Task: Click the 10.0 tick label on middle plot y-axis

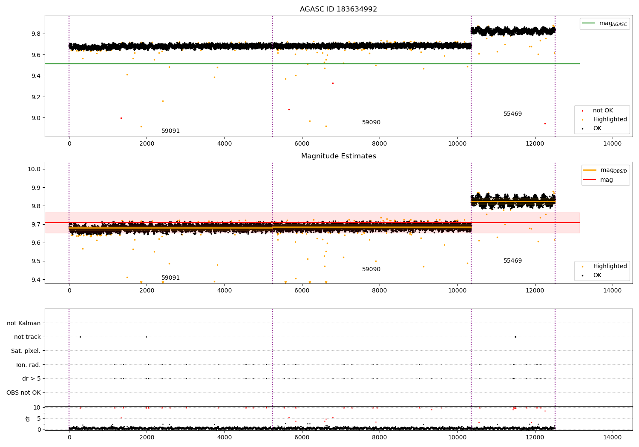Action: point(34,169)
